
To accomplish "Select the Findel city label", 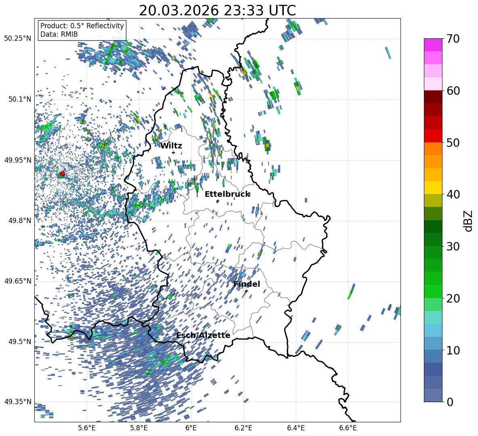I will coord(247,284).
